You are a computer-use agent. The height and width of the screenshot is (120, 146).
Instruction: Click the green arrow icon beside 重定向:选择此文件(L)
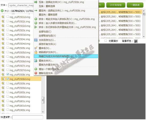coord(36,10)
